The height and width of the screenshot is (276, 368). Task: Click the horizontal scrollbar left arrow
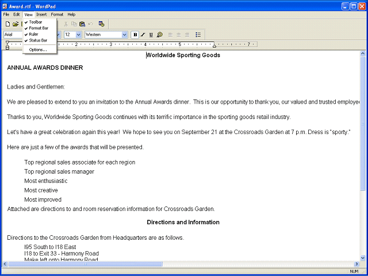[5, 264]
